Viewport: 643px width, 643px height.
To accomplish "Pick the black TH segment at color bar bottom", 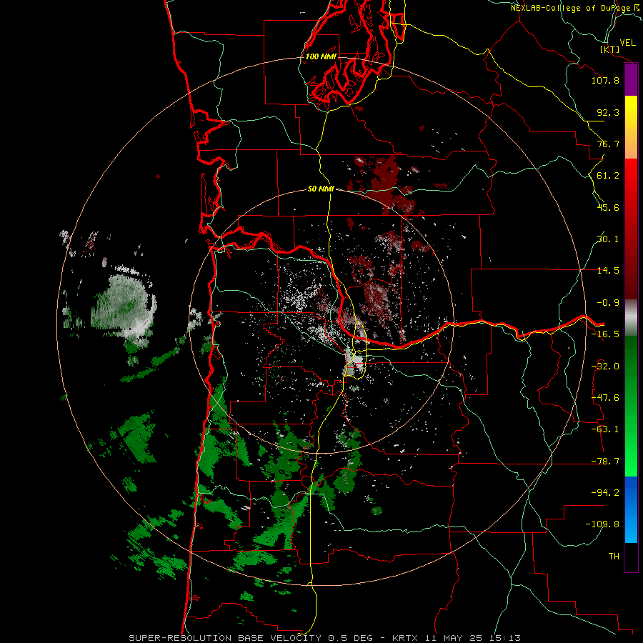I will [631, 557].
